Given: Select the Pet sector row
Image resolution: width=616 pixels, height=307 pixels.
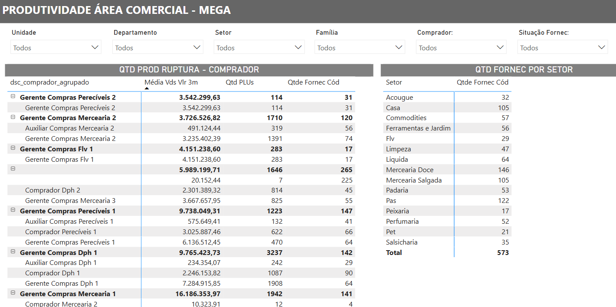Looking at the screenshot, I should pyautogui.click(x=447, y=232).
